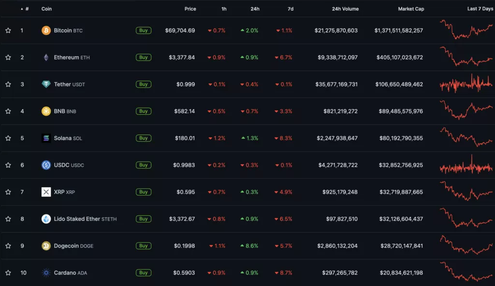Image resolution: width=495 pixels, height=286 pixels.
Task: Sort table by Price column header
Action: click(x=190, y=9)
